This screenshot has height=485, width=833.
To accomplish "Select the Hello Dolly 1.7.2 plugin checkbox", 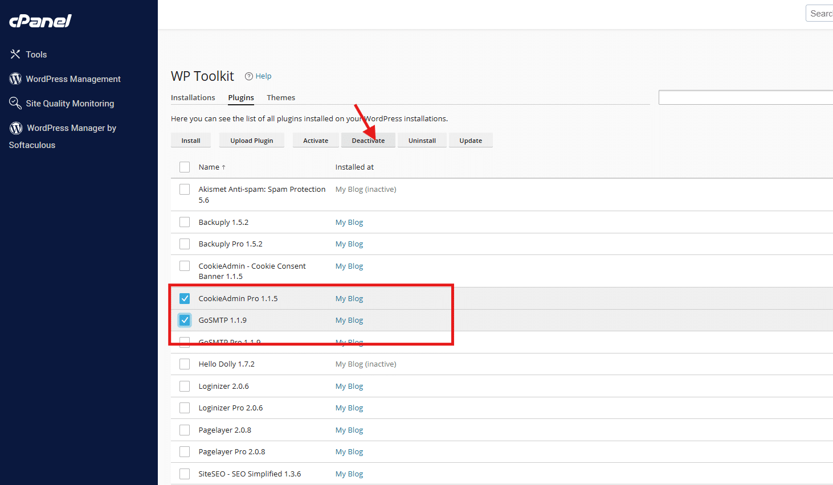I will [x=184, y=364].
